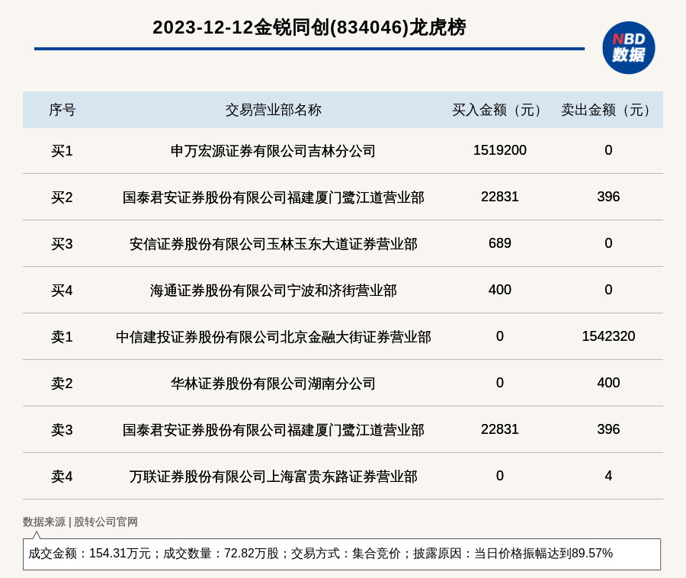This screenshot has height=578, width=686.
Task: Click the buy amount 0 in row 卖1
Action: 499,336
